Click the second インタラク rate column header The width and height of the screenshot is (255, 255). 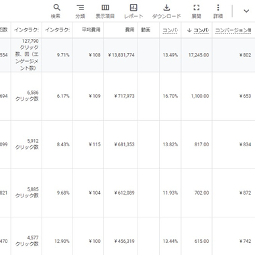[x=57, y=30]
